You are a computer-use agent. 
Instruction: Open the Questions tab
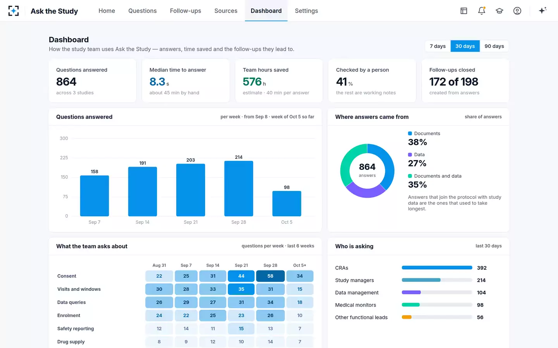pyautogui.click(x=143, y=11)
